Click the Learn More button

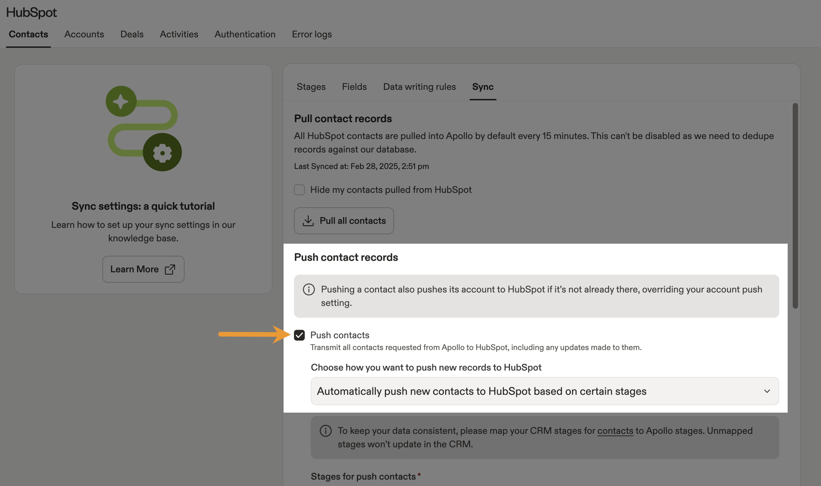coord(143,269)
